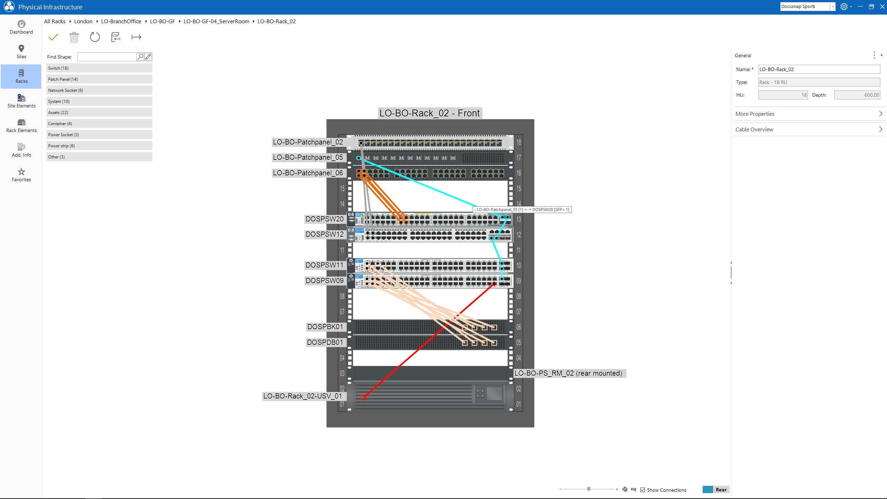This screenshot has height=499, width=887.
Task: Uncheck the Show Connections checkbox
Action: (x=643, y=490)
